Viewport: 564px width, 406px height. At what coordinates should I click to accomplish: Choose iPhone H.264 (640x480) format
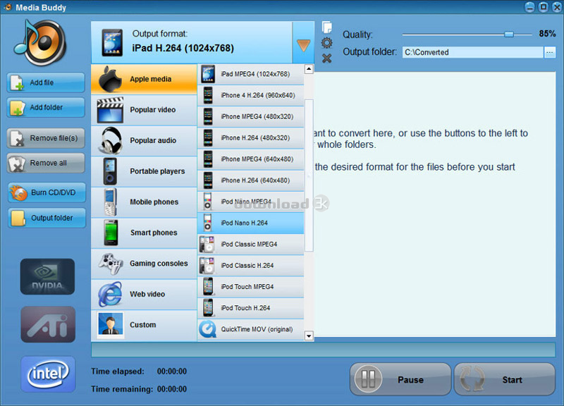click(x=251, y=180)
